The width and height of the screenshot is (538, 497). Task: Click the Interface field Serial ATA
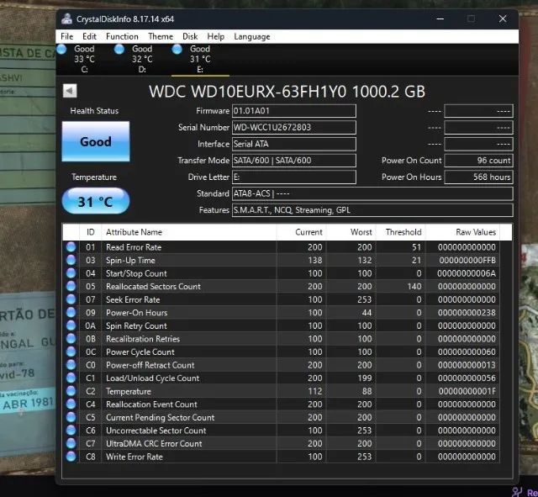coord(294,144)
